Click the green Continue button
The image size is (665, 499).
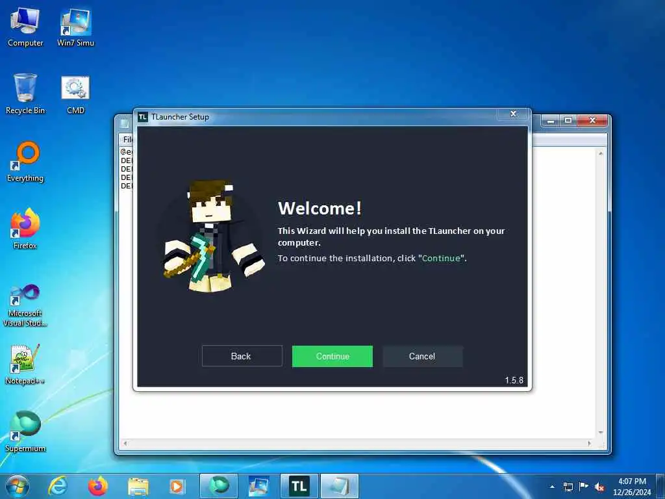[x=332, y=356]
